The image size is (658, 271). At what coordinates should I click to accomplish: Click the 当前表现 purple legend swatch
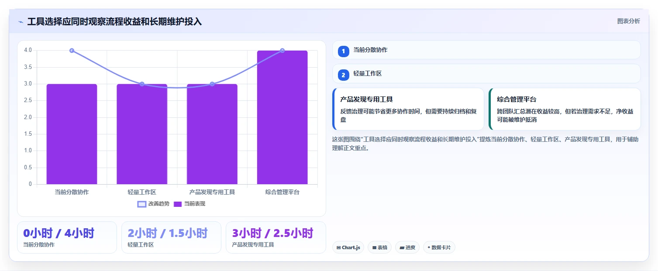[x=178, y=204]
